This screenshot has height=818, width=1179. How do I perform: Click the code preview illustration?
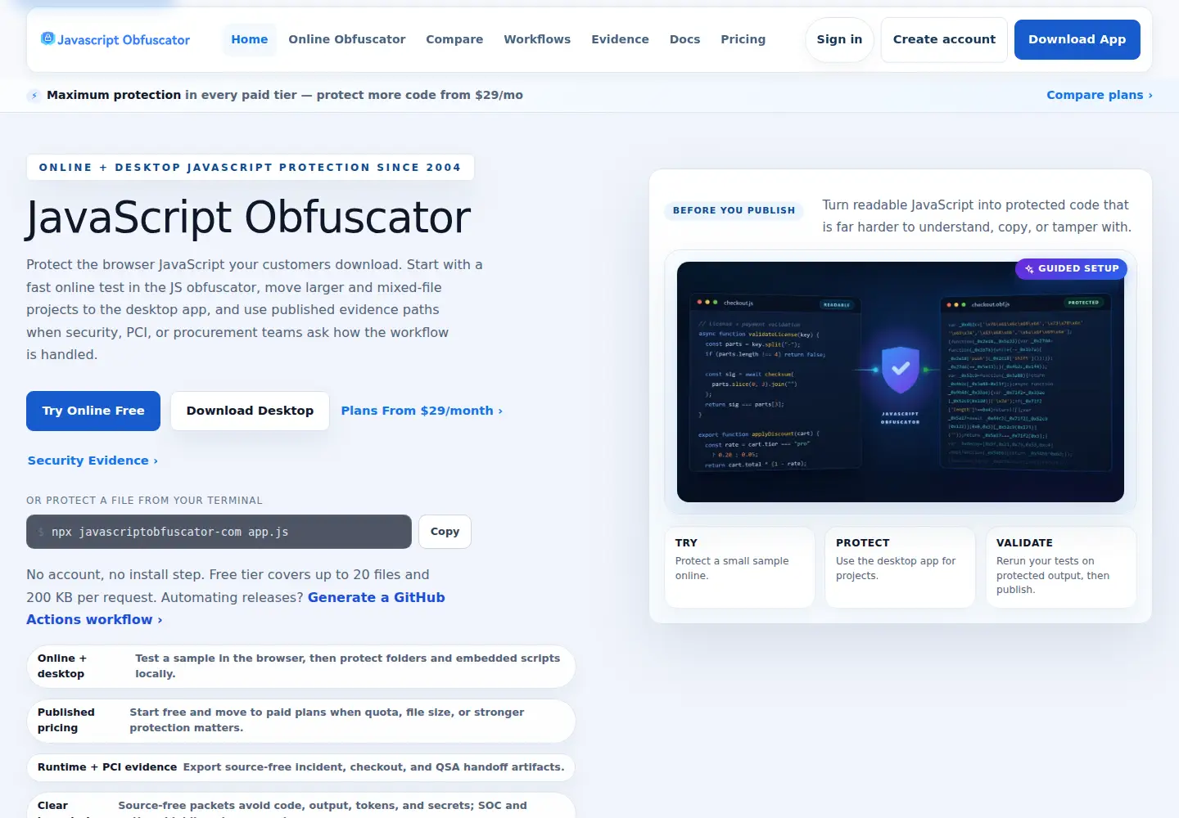click(x=900, y=382)
